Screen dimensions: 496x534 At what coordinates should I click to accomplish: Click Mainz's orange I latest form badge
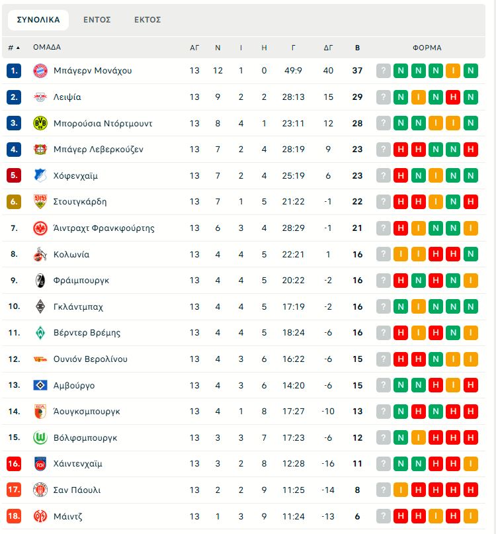[471, 516]
